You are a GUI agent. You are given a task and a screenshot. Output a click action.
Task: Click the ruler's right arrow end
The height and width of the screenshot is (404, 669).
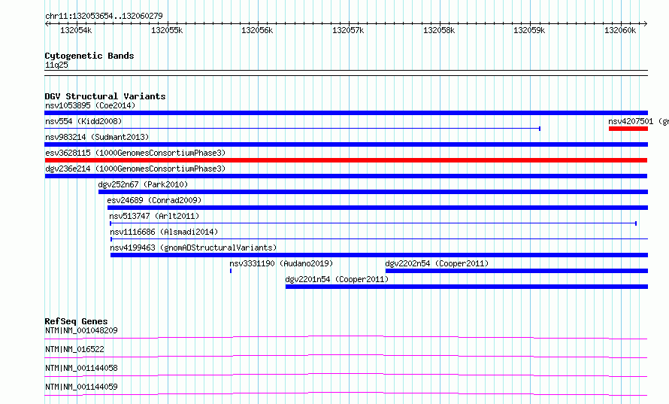(x=646, y=23)
